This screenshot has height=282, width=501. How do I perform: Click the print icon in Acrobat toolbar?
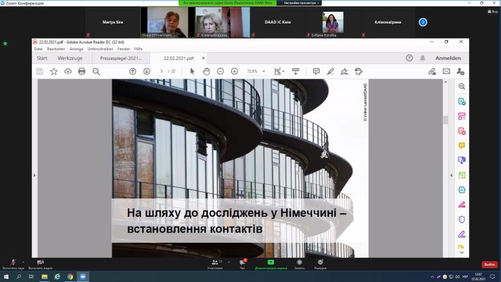(82, 71)
